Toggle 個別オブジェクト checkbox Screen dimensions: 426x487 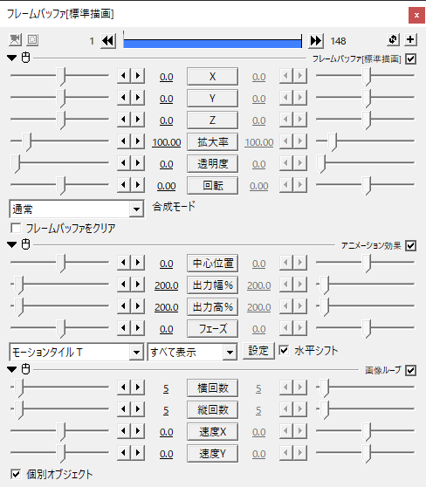pos(16,474)
